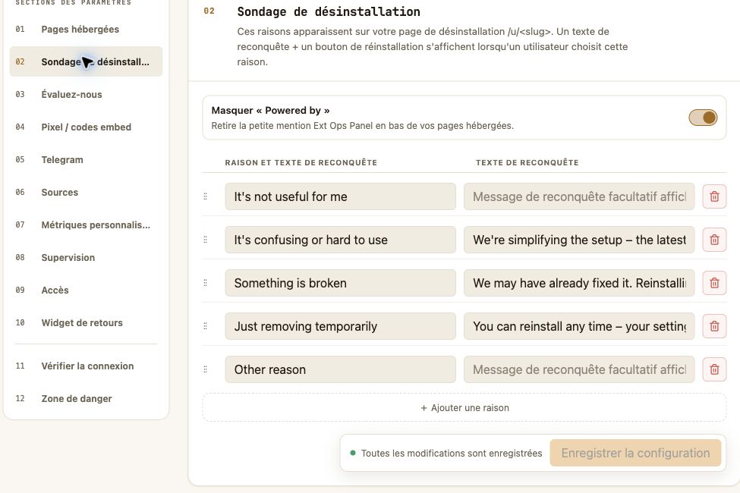
Task: Focus empty win-back message for "It's not useful for me"
Action: coord(579,196)
